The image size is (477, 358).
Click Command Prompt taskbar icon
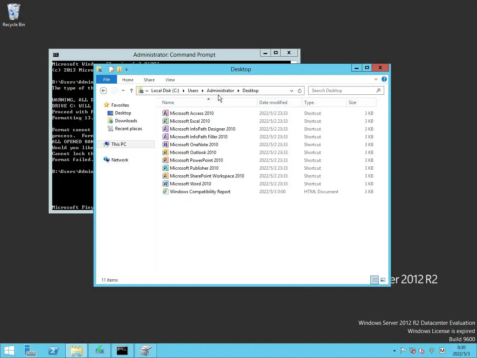click(122, 351)
